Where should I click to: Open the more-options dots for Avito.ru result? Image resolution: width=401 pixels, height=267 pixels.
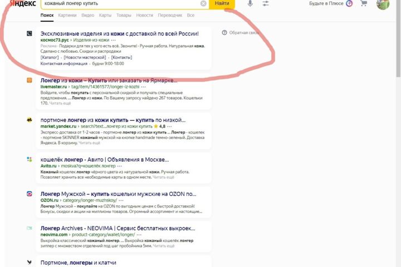pos(119,166)
